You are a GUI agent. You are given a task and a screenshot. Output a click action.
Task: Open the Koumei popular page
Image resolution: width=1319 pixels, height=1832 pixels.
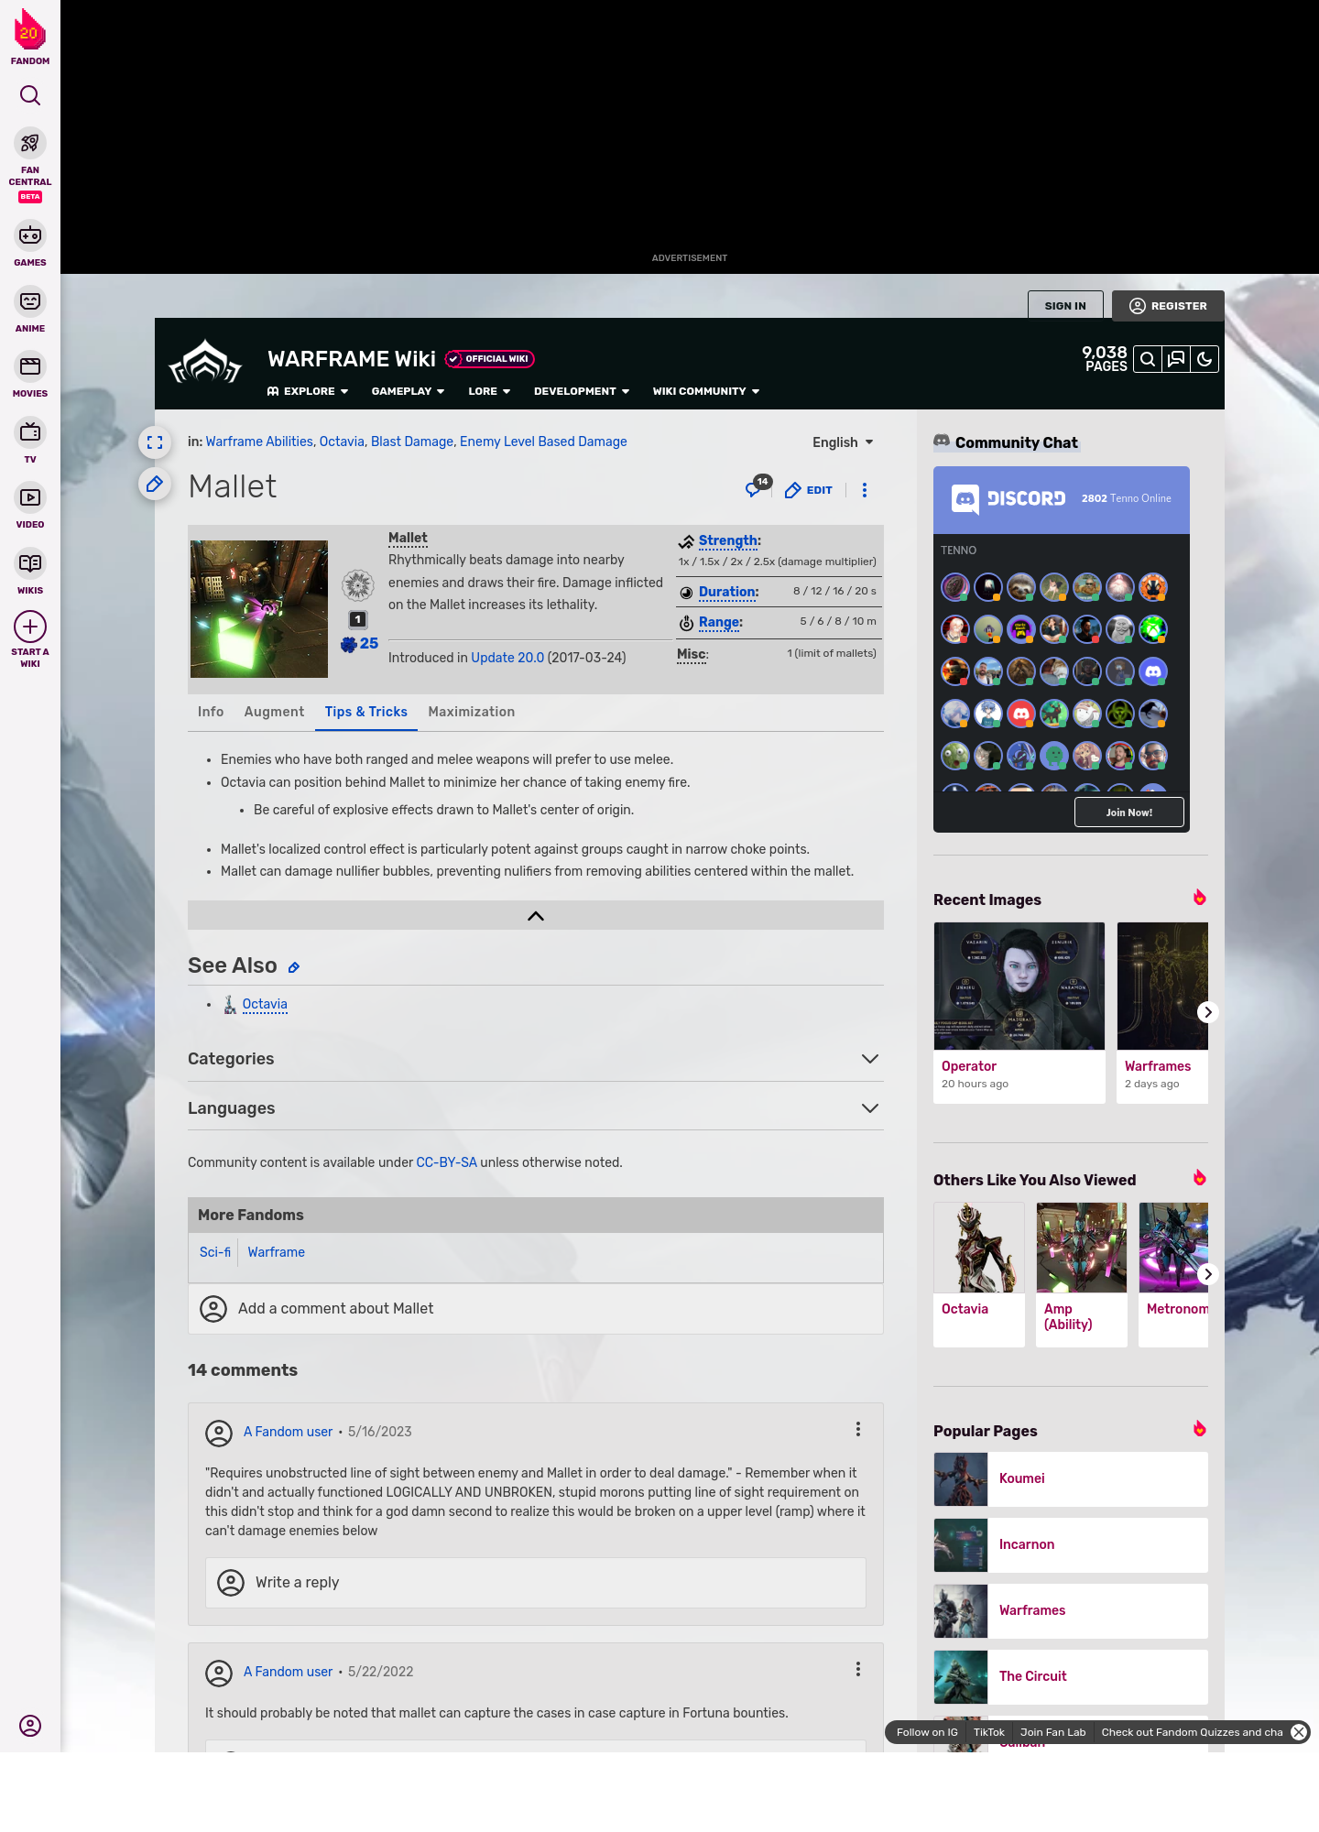tap(1071, 1479)
